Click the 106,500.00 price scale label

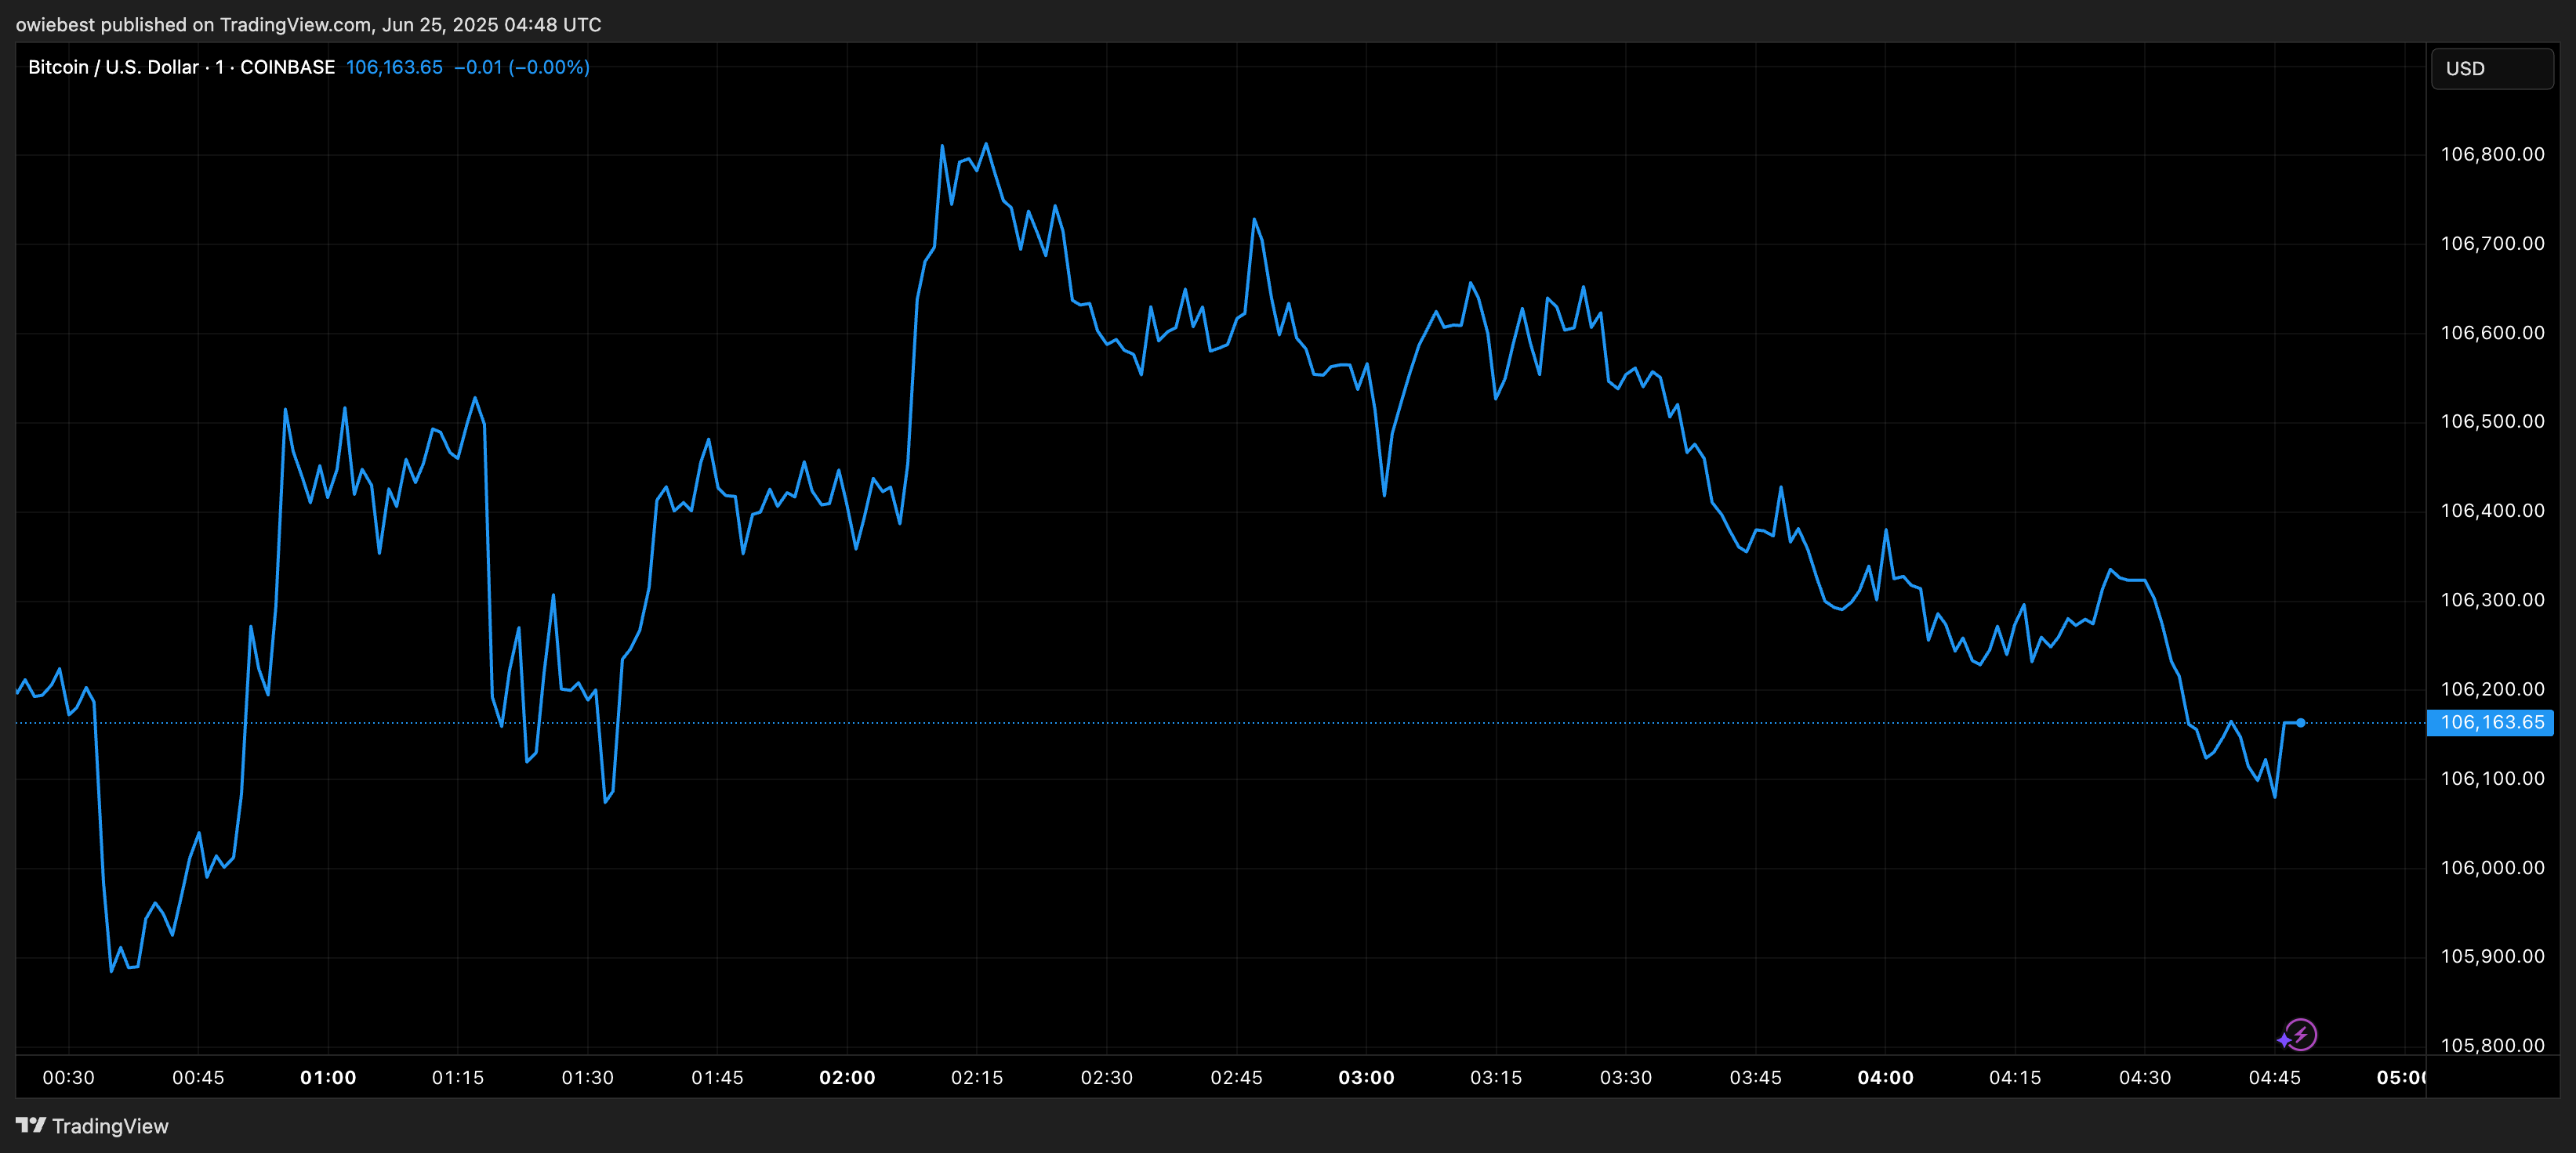point(2492,421)
